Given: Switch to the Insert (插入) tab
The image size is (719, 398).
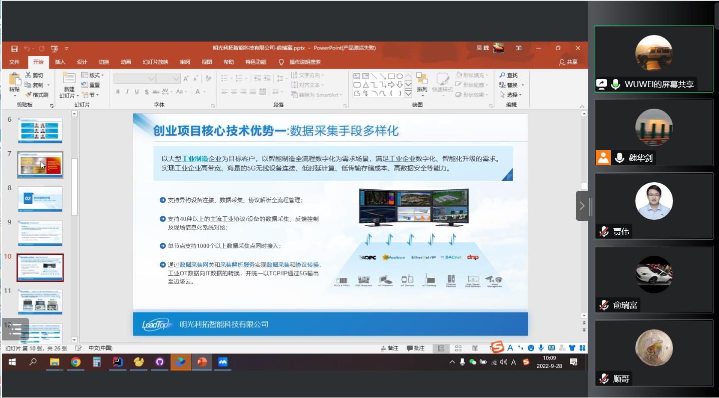Looking at the screenshot, I should coord(60,62).
